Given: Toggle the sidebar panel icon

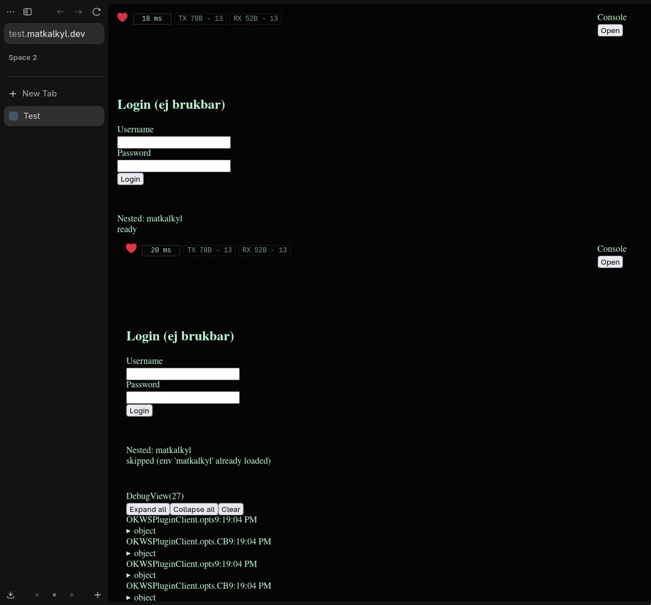Looking at the screenshot, I should (x=27, y=12).
